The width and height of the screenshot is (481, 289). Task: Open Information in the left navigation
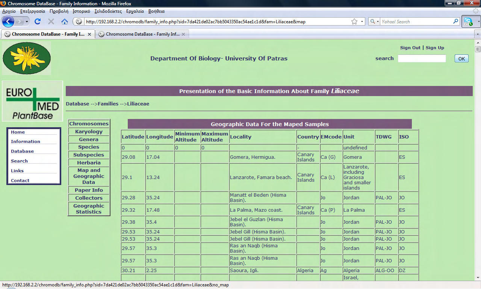pos(26,141)
